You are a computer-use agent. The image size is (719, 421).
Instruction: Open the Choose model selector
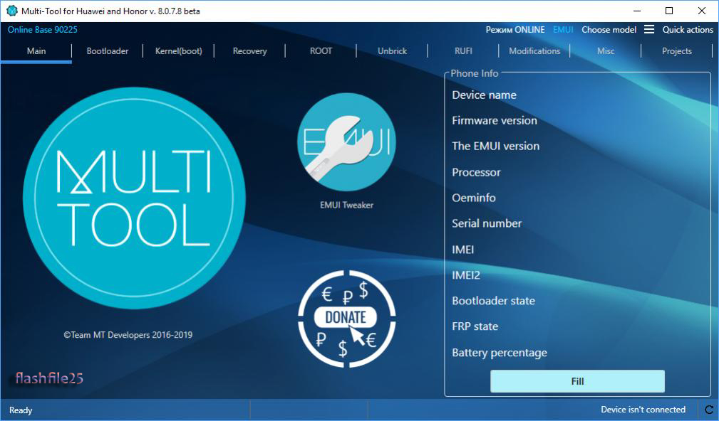point(609,29)
